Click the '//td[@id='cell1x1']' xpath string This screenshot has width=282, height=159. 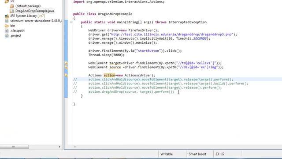(196, 63)
